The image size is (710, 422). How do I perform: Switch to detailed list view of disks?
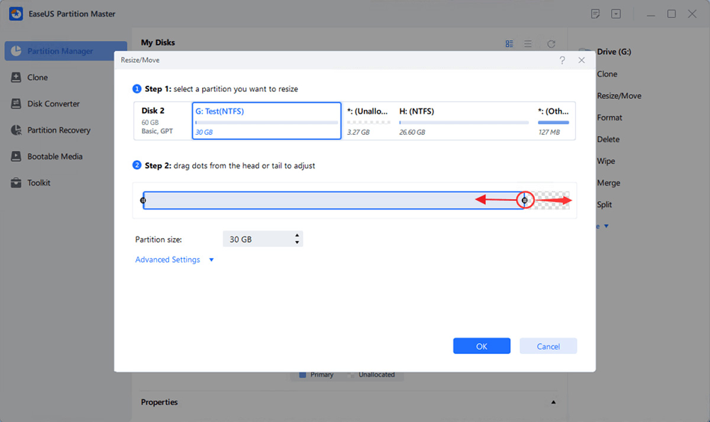coord(509,44)
